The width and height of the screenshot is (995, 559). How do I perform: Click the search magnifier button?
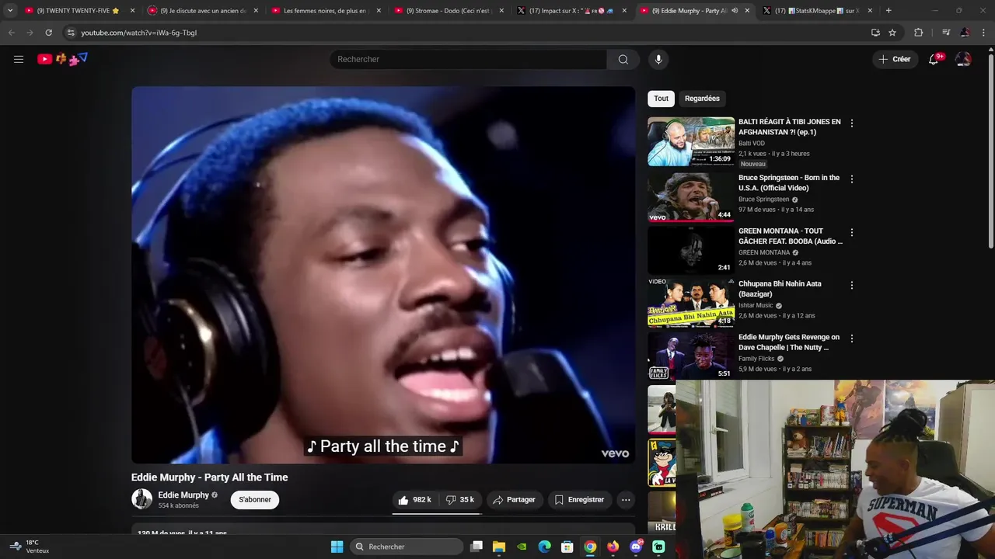point(623,59)
